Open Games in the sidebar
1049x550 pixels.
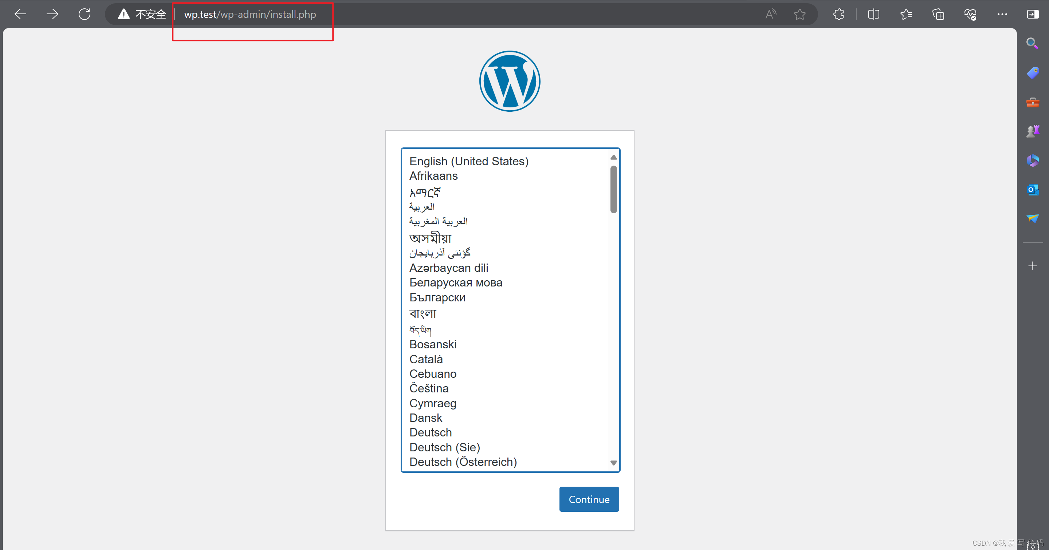1033,130
